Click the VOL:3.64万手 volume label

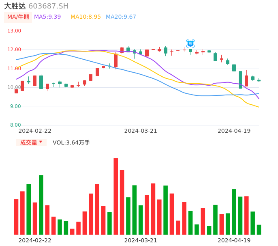click(71, 142)
